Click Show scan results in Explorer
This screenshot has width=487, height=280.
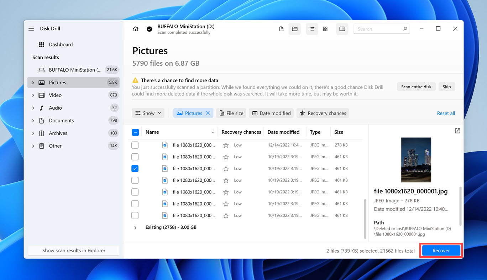pyautogui.click(x=74, y=251)
